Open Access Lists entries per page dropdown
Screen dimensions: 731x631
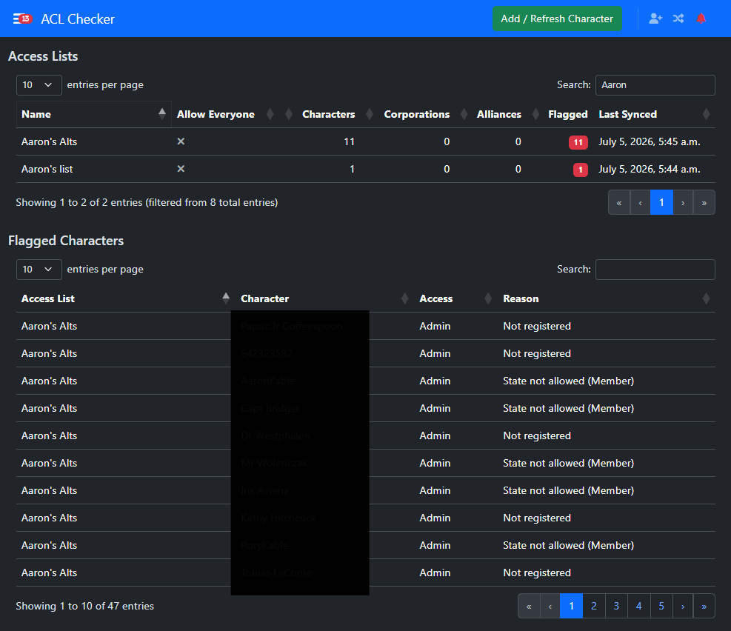[x=39, y=85]
